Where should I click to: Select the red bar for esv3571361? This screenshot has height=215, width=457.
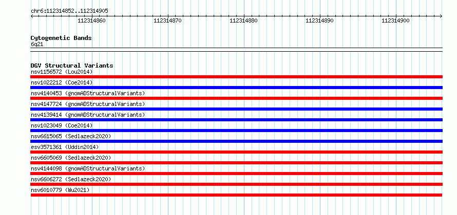237,152
